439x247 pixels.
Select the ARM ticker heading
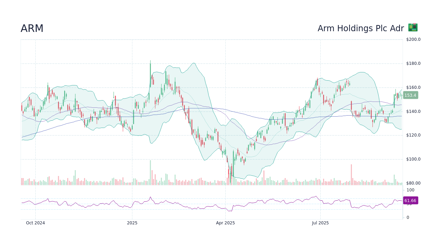(32, 28)
